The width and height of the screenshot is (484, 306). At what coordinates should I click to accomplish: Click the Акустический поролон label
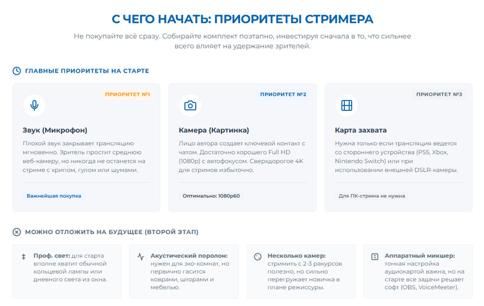(x=189, y=256)
